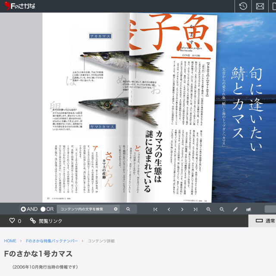Copy the 閲覧リンク viewing link

46,221
